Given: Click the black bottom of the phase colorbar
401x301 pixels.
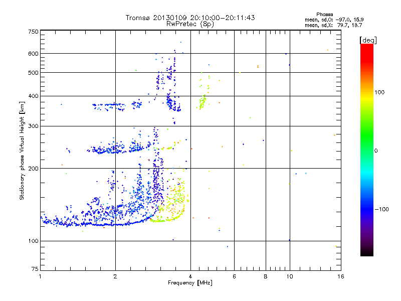Looking at the screenshot, I should point(367,252).
